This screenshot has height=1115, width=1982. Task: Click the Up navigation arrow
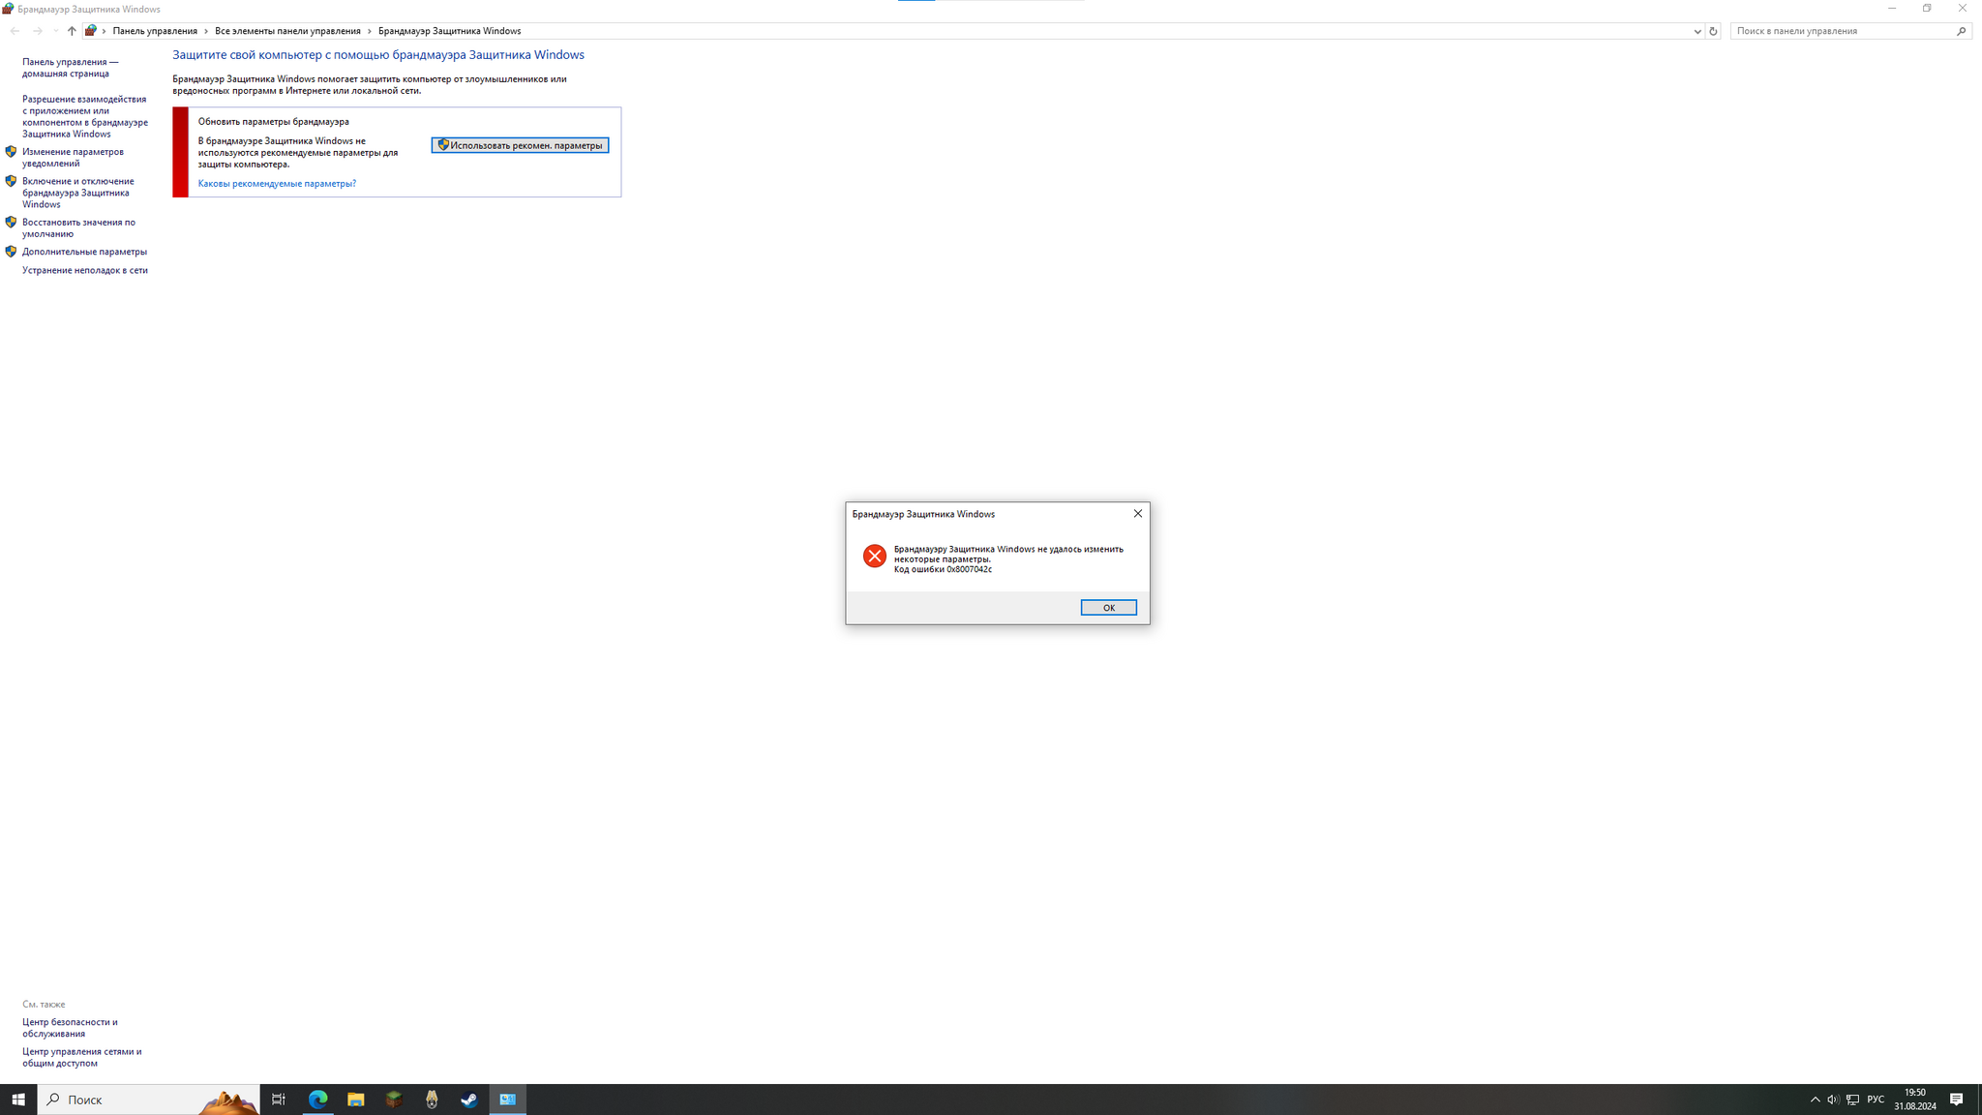pyautogui.click(x=72, y=31)
